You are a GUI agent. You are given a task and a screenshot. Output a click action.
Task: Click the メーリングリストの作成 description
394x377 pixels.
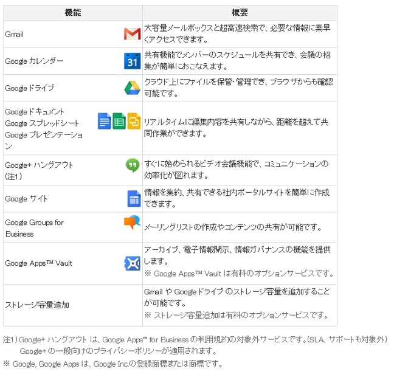pyautogui.click(x=233, y=227)
